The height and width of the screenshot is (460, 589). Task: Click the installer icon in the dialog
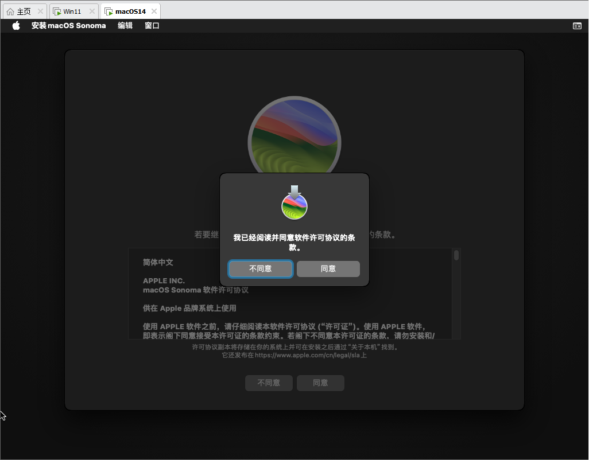pos(294,202)
